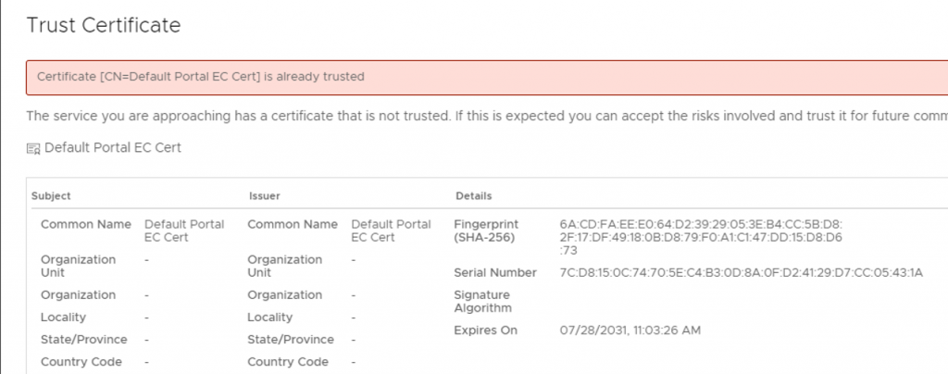Click the Signature Algorithm label
Viewport: 948px width, 374px height.
pyautogui.click(x=482, y=302)
